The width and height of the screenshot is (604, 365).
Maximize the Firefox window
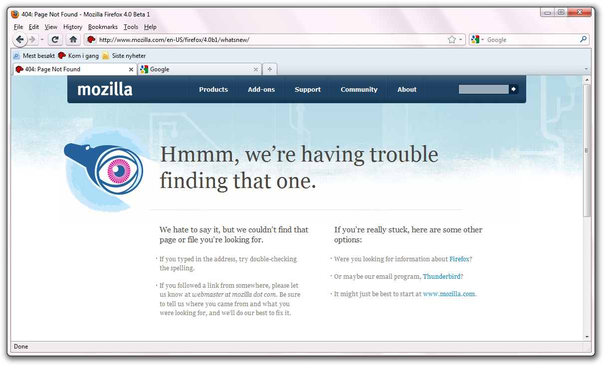pyautogui.click(x=561, y=12)
